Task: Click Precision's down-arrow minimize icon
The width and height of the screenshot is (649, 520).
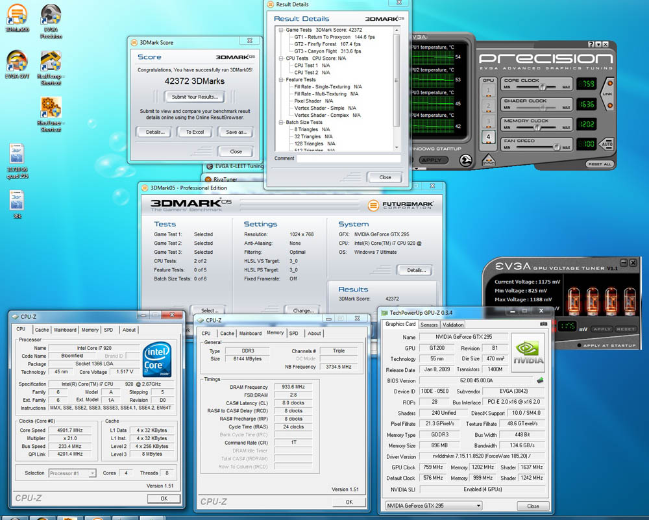Action: [x=598, y=44]
